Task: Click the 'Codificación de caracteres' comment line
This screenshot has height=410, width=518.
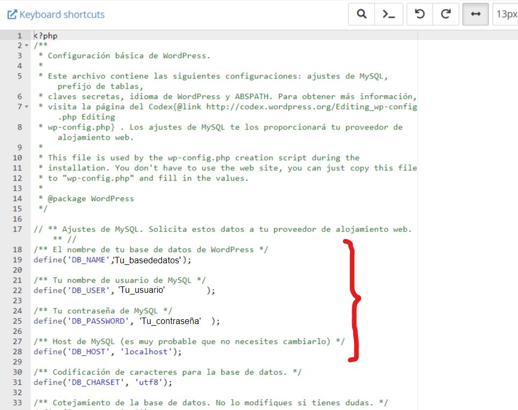Action: (x=167, y=372)
